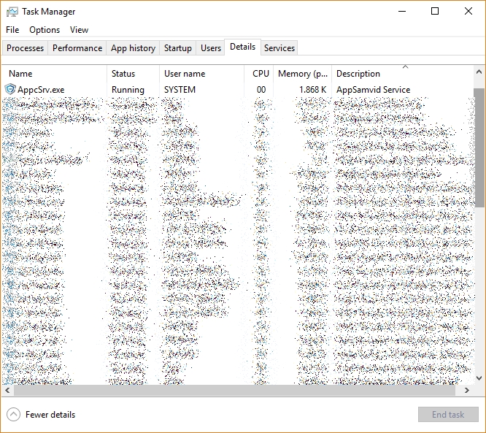The width and height of the screenshot is (486, 433).
Task: Sort by CPU column header
Action: (x=260, y=74)
